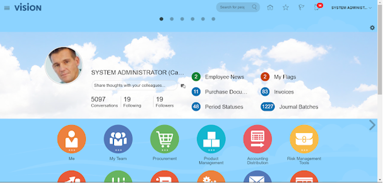Launch the Product Management icon
Image resolution: width=384 pixels, height=183 pixels.
click(211, 139)
